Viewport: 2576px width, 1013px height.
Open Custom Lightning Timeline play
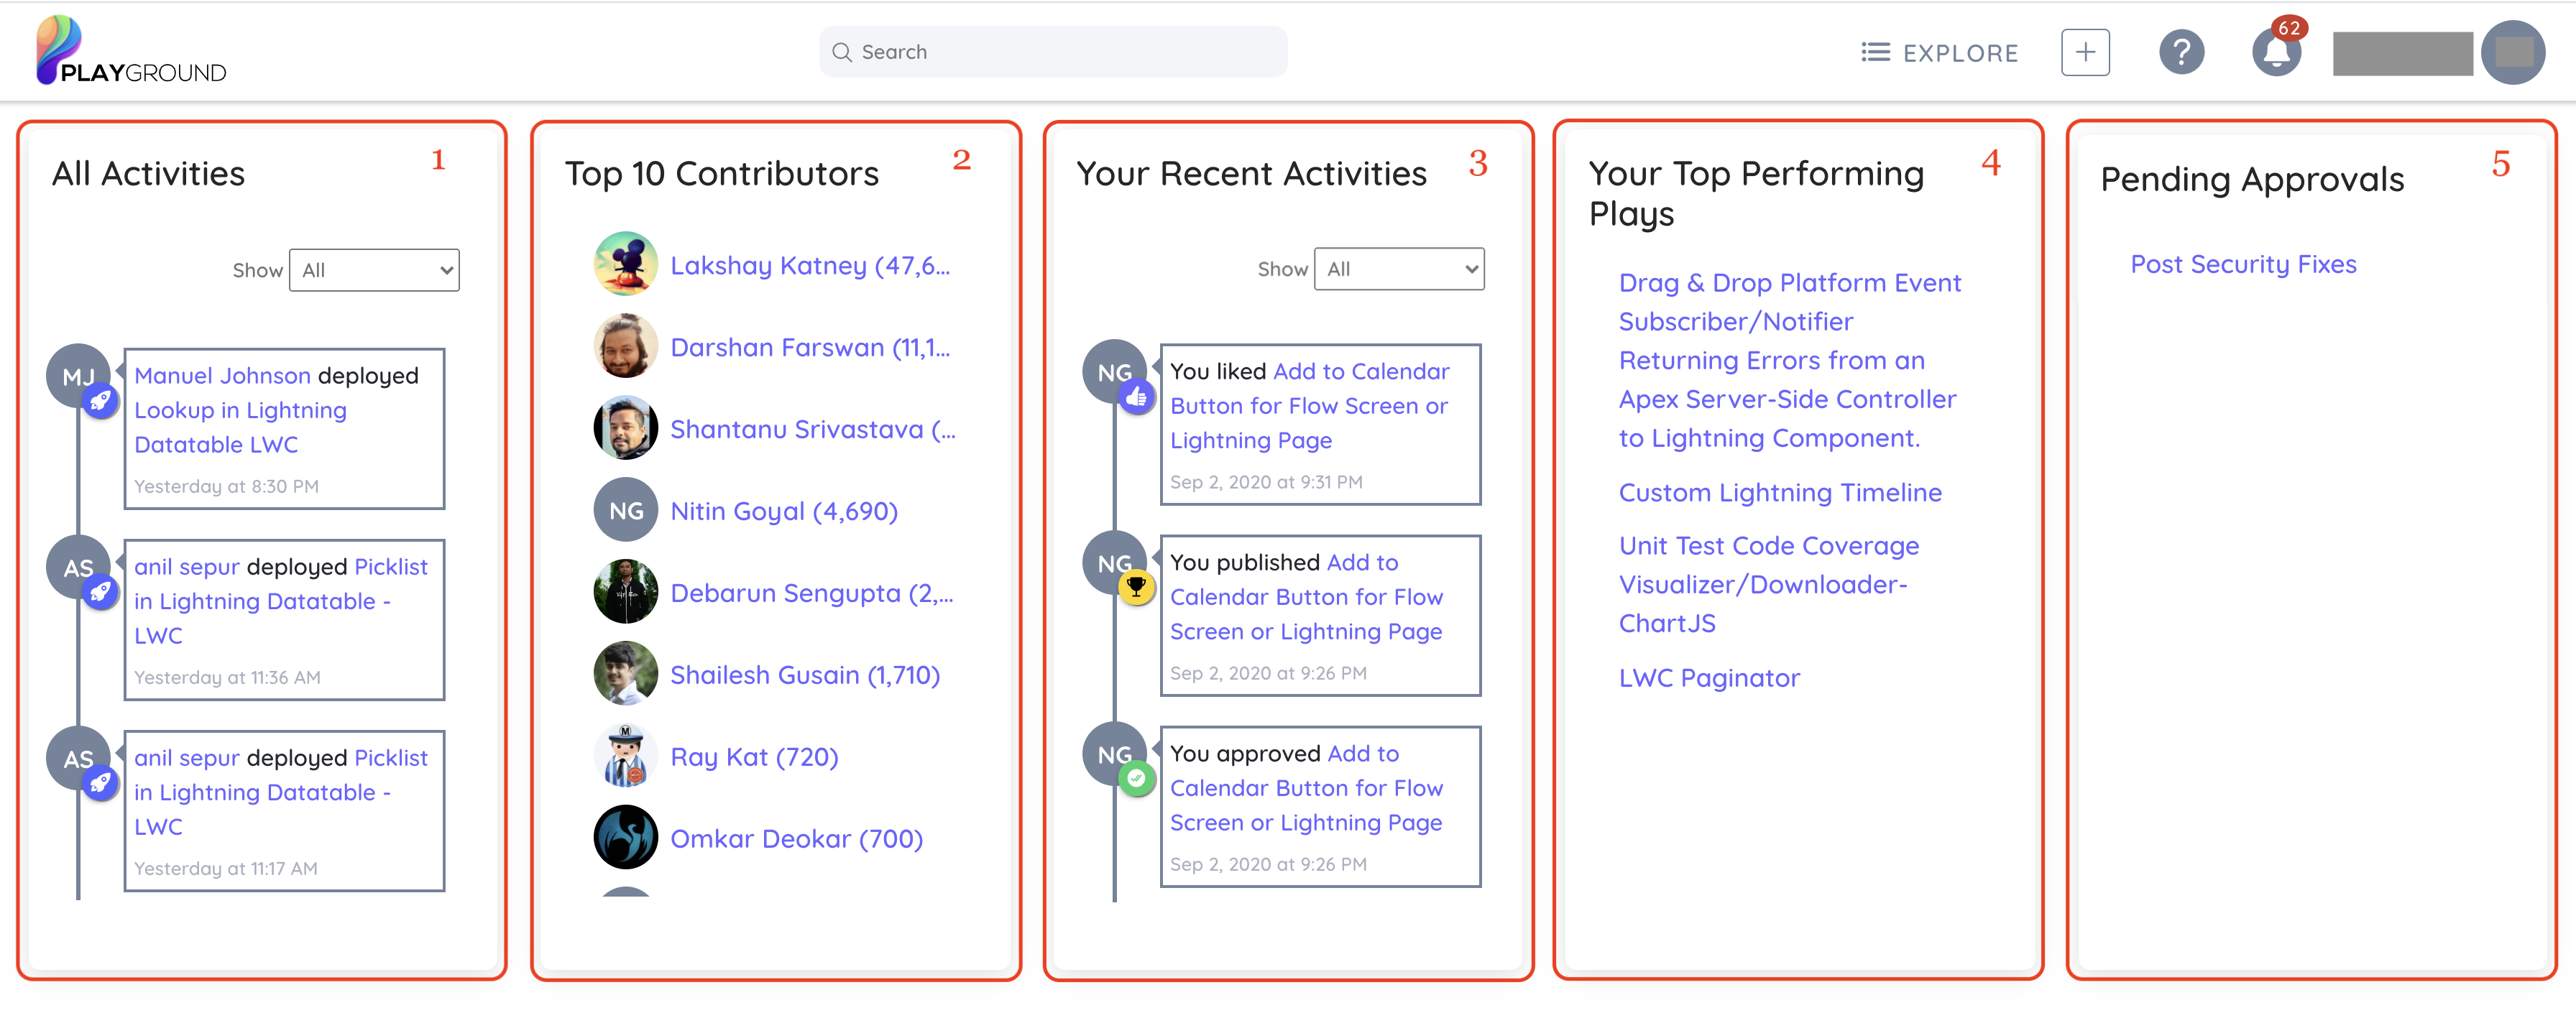pos(1780,493)
